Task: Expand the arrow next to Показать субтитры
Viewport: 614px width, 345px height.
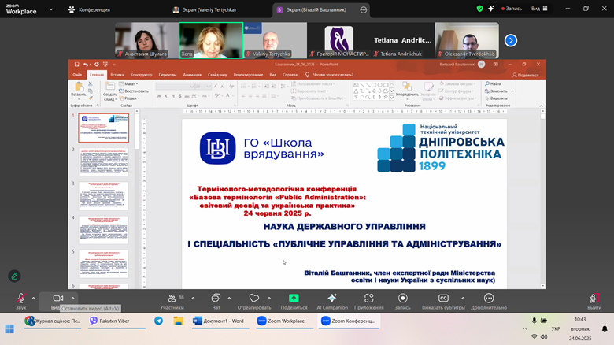Action: click(x=463, y=299)
